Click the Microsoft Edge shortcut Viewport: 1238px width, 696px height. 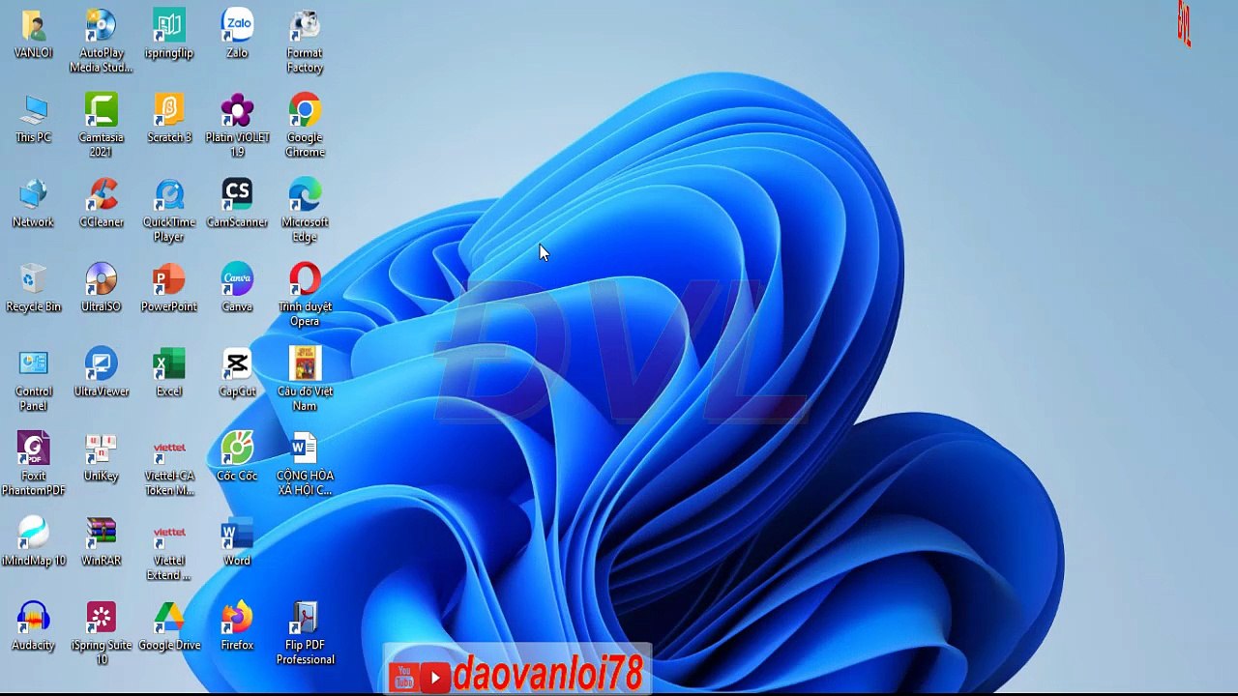click(x=305, y=196)
